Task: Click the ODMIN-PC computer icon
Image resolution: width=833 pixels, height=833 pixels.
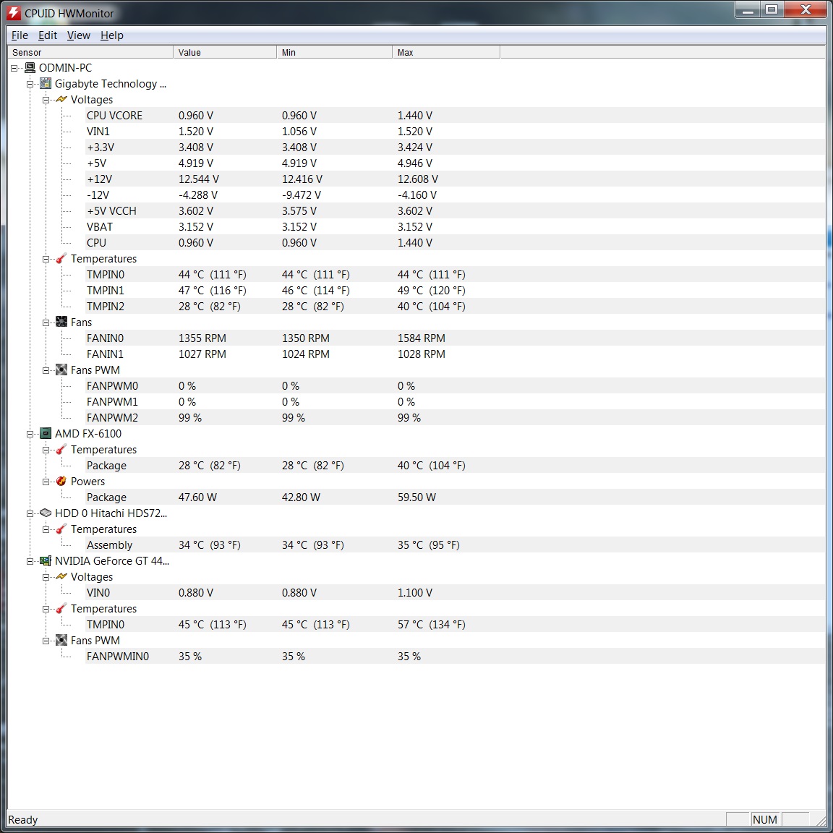Action: [30, 68]
